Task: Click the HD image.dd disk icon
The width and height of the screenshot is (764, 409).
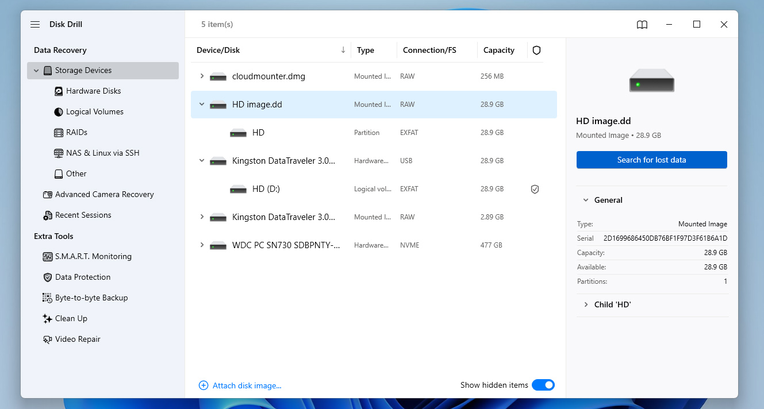Action: pyautogui.click(x=218, y=105)
